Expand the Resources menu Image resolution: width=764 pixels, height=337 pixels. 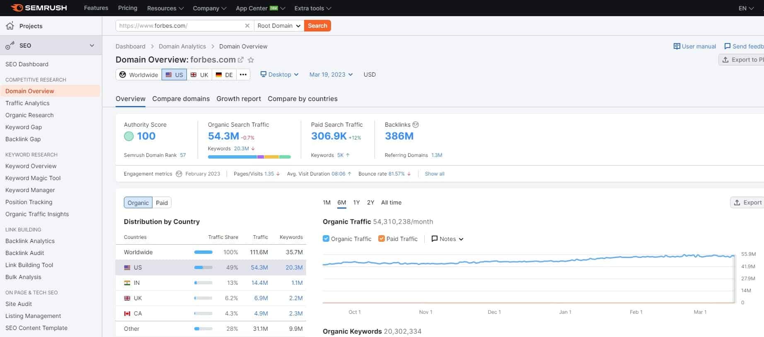pos(165,8)
